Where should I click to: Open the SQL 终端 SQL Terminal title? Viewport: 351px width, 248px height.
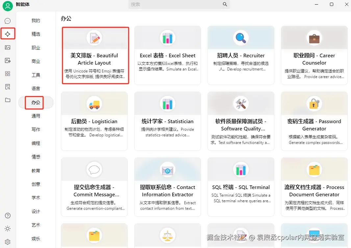(241, 187)
